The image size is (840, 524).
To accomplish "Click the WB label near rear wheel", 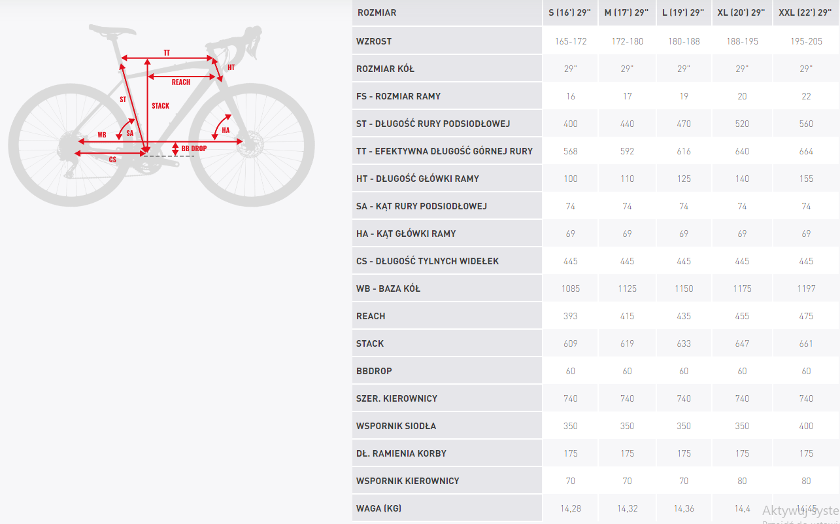I will pos(102,135).
